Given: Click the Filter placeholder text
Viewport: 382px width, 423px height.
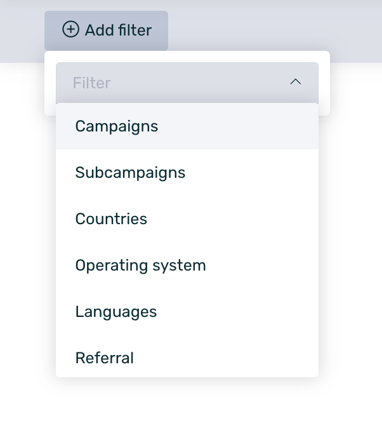Looking at the screenshot, I should 92,83.
